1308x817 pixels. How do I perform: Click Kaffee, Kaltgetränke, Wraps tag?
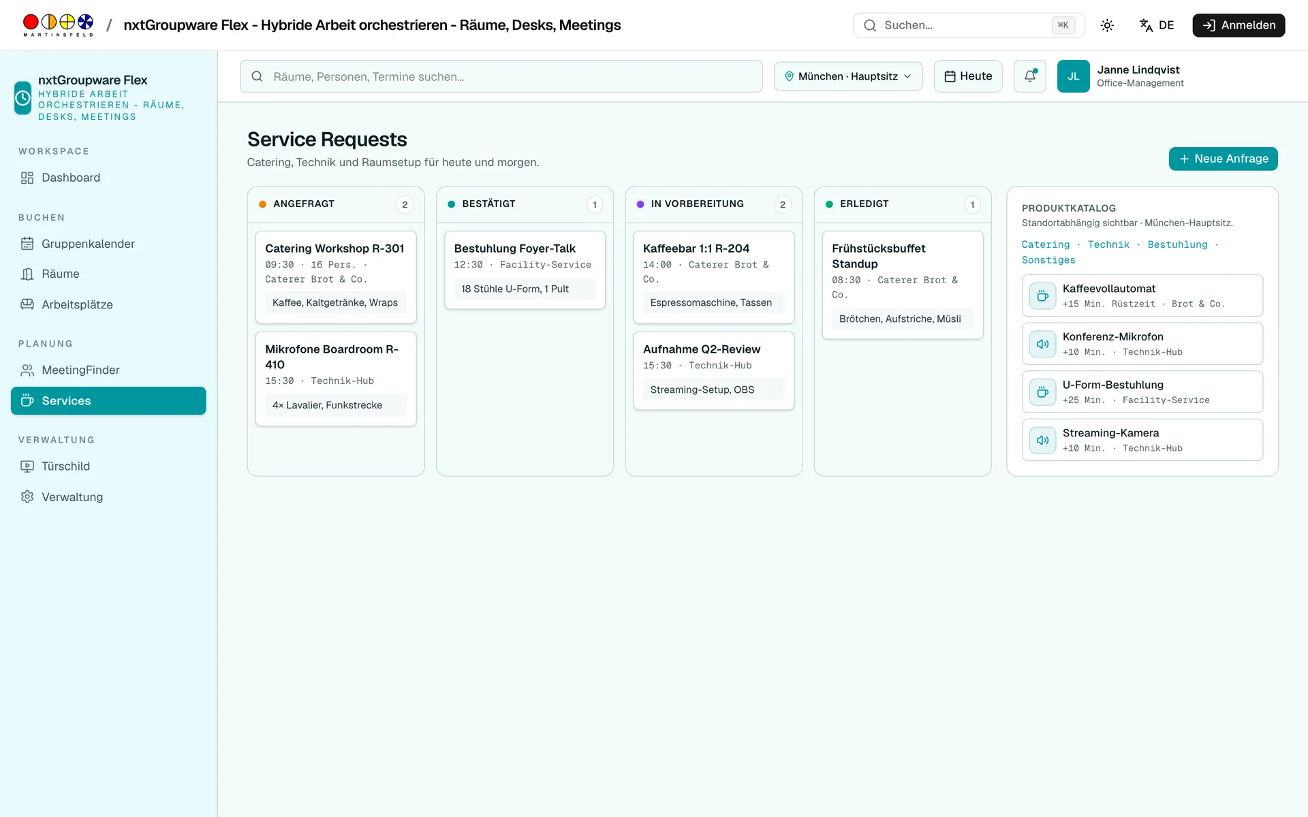point(335,302)
